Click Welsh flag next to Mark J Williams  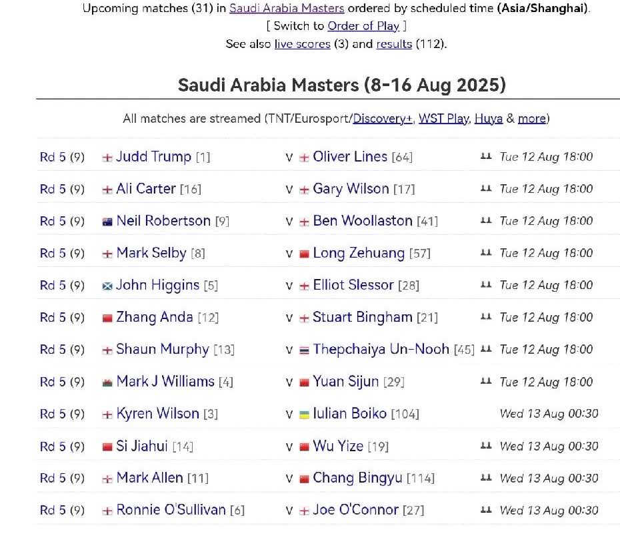(107, 382)
